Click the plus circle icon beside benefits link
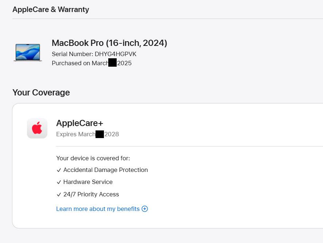The image size is (323, 243). pos(145,209)
